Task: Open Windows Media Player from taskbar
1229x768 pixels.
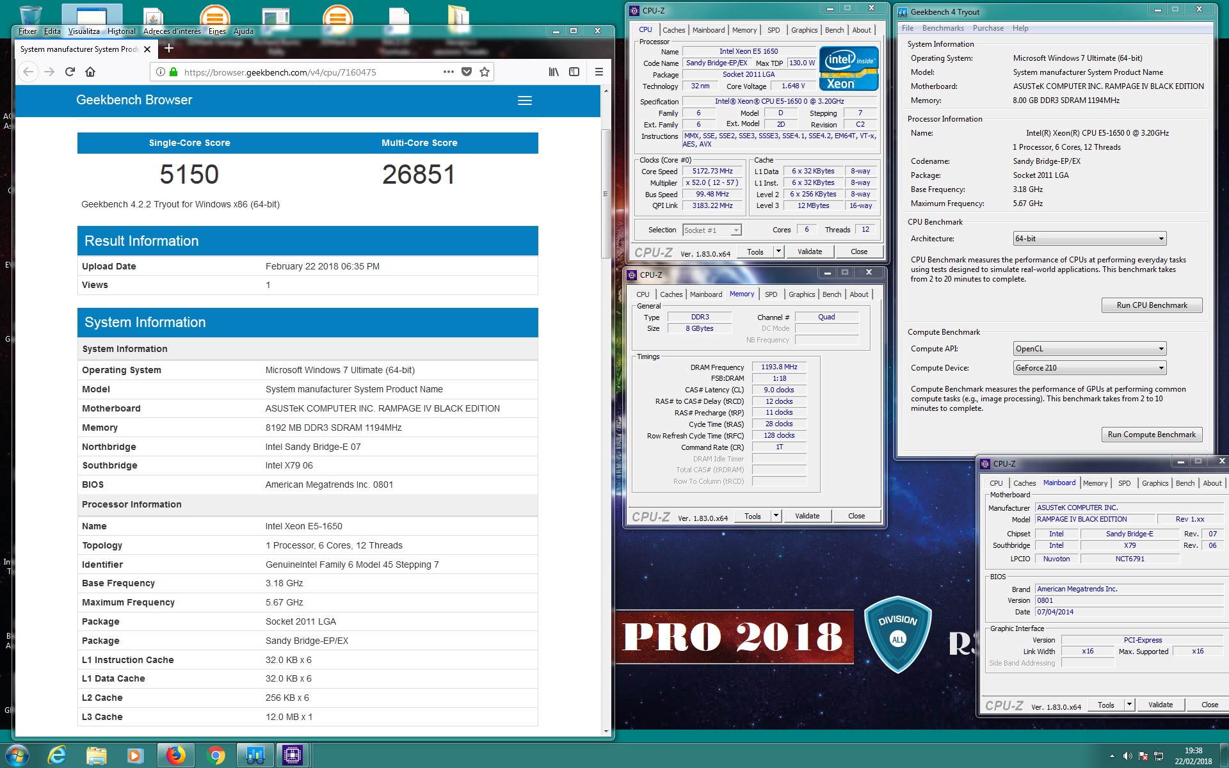Action: [135, 755]
